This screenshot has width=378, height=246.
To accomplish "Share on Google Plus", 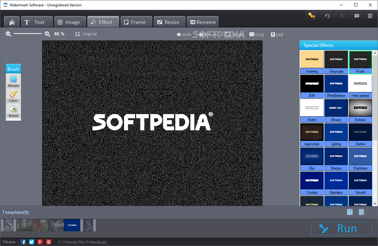I will pos(40,242).
